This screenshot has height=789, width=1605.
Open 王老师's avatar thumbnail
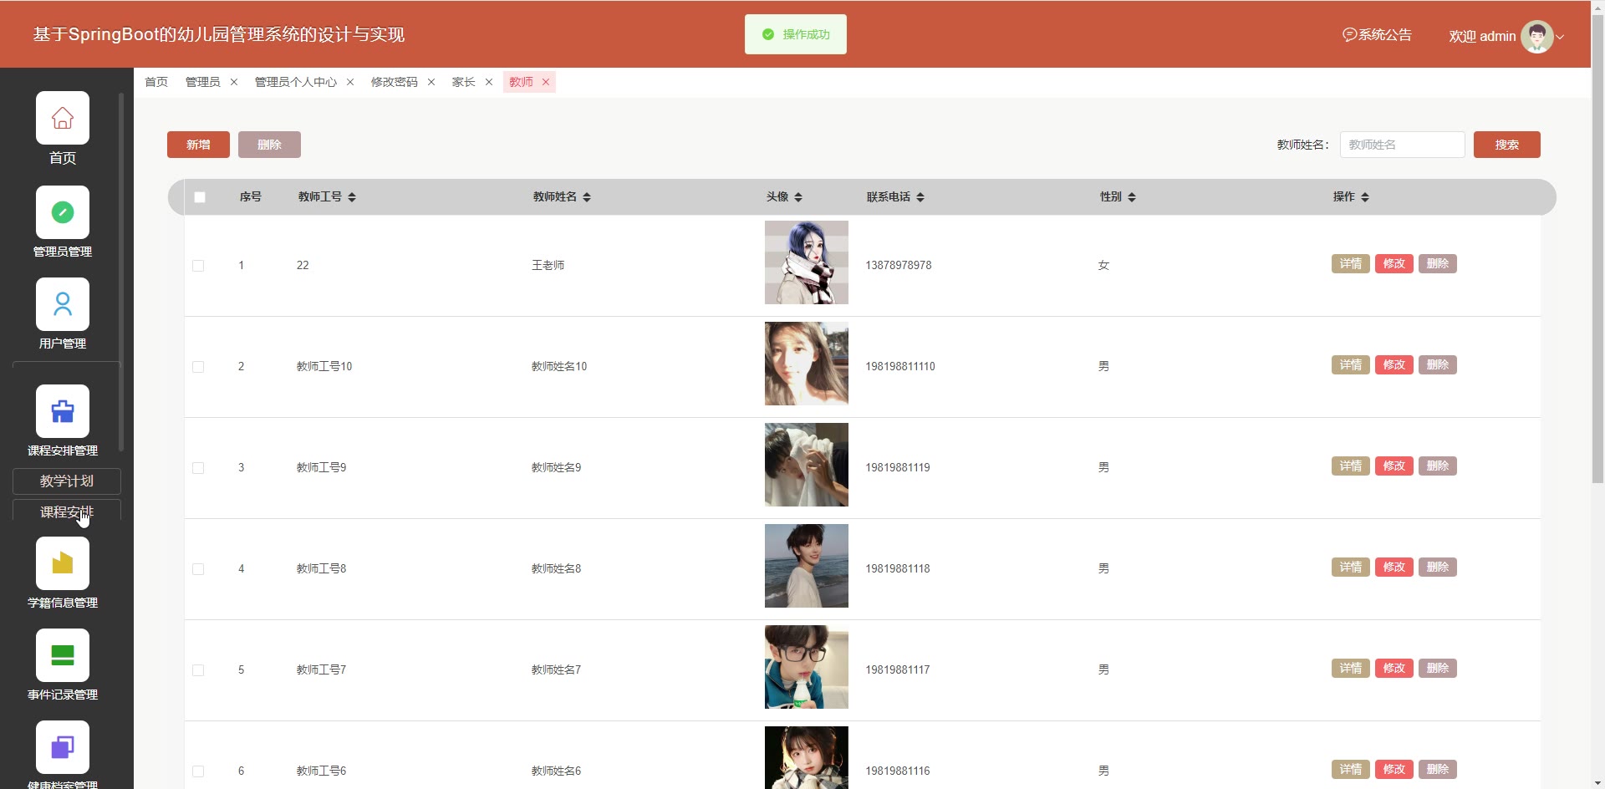(807, 262)
